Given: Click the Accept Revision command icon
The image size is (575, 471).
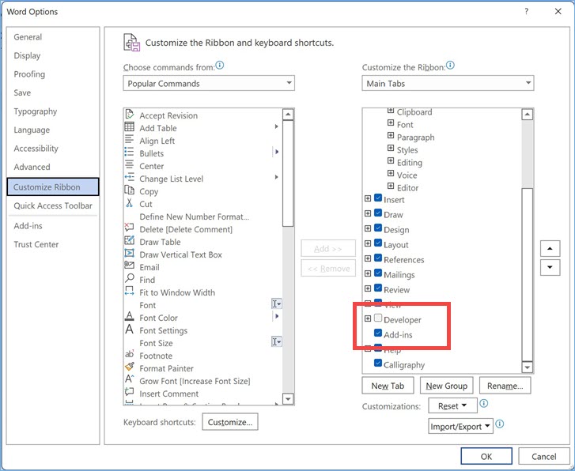Looking at the screenshot, I should click(x=130, y=115).
